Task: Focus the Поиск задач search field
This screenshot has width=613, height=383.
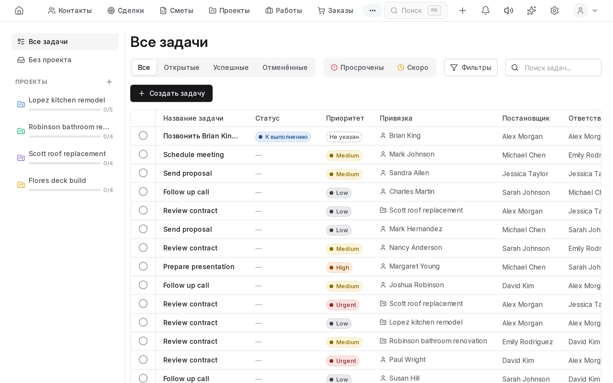Action: click(x=553, y=68)
